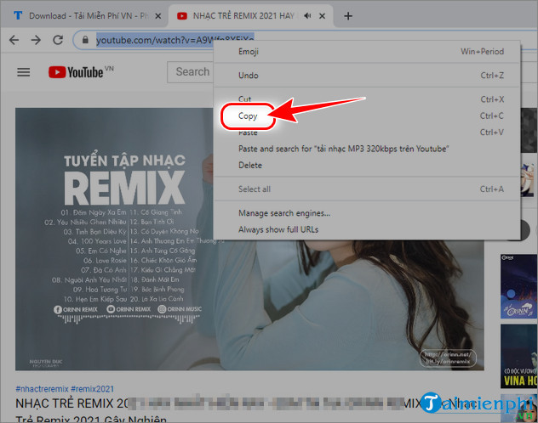538x423 pixels.
Task: Open Manage search engines option
Action: point(367,213)
